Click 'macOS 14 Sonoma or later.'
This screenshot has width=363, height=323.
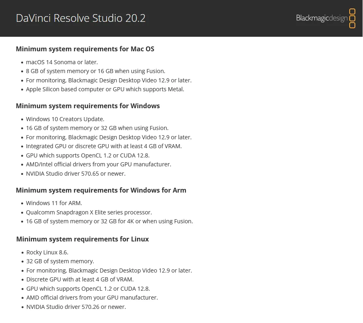[62, 62]
